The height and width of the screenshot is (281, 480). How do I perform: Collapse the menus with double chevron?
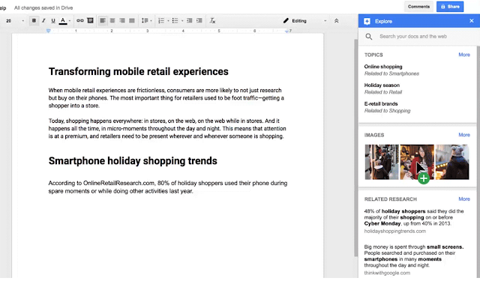pyautogui.click(x=337, y=21)
